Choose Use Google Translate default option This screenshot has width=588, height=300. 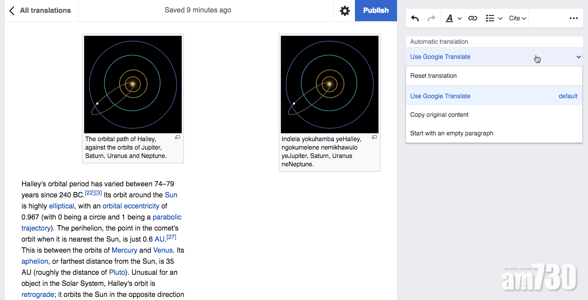coord(440,96)
